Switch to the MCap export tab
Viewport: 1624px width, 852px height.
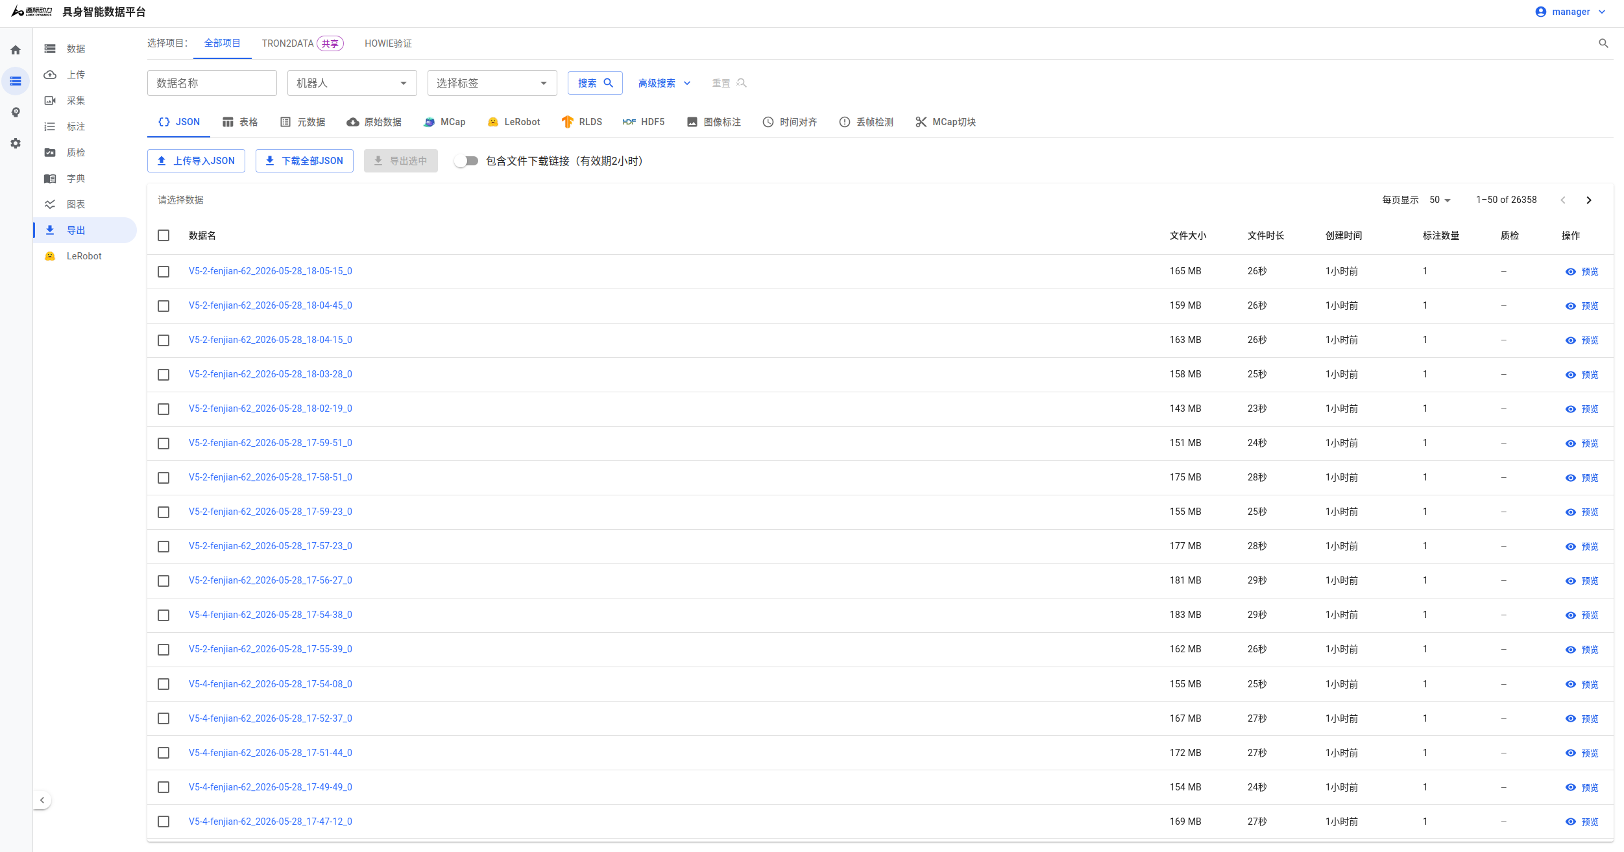click(445, 122)
